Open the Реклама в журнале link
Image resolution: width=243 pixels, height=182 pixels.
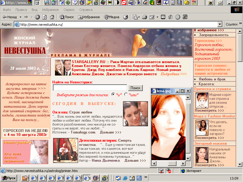pos(80,55)
